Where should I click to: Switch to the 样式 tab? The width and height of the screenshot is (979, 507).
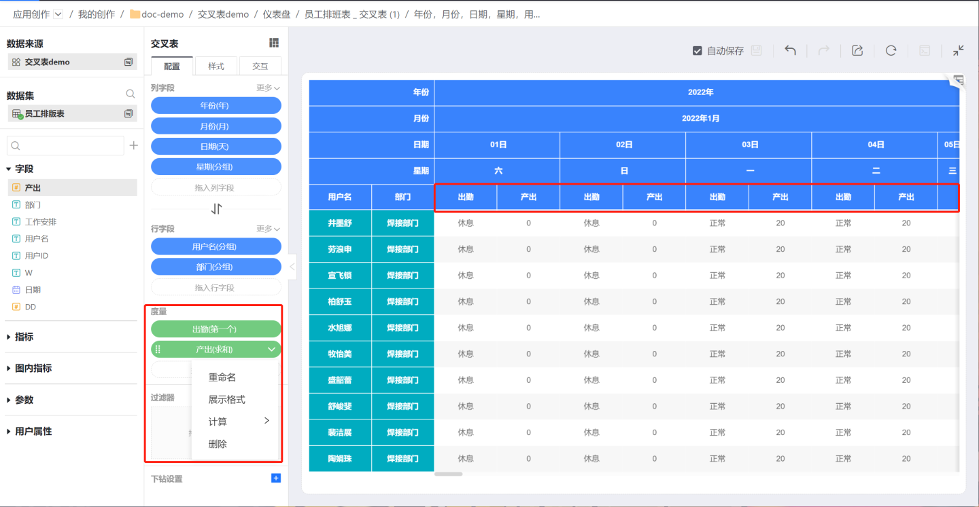[x=216, y=66]
